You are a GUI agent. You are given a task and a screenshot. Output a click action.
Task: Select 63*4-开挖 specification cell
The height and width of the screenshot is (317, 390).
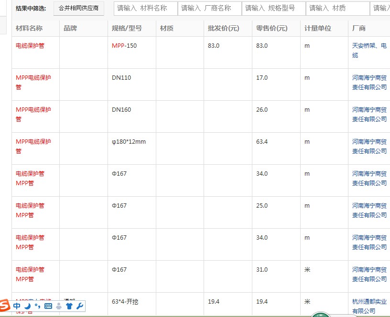tap(125, 302)
